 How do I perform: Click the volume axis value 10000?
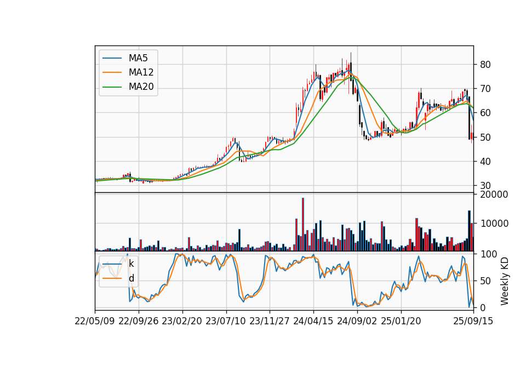click(x=494, y=224)
